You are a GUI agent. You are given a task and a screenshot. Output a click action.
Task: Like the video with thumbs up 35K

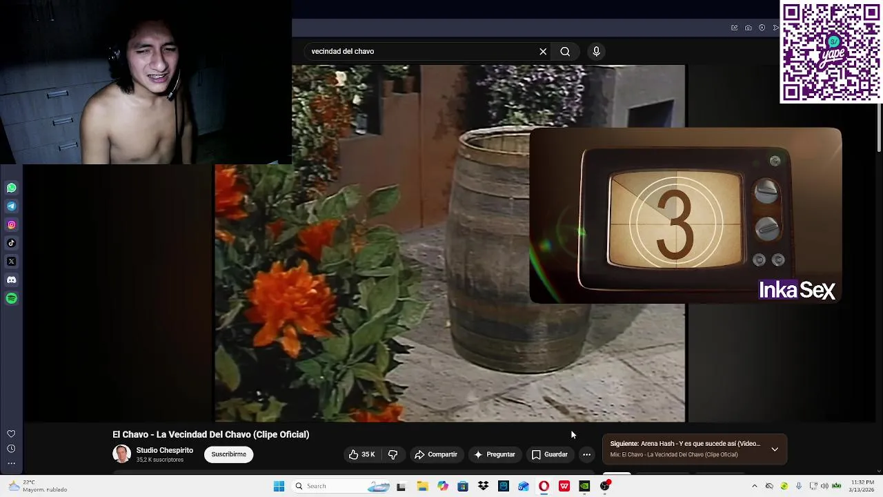point(361,454)
